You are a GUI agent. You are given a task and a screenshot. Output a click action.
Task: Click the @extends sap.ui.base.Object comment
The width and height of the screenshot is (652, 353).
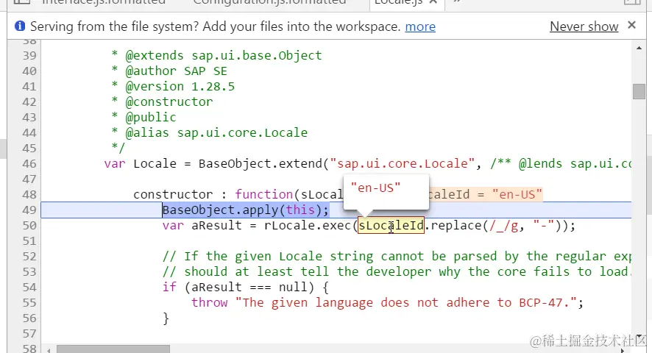tap(224, 56)
